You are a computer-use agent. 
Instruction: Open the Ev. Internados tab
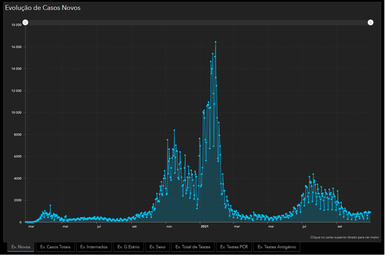[x=94, y=247]
